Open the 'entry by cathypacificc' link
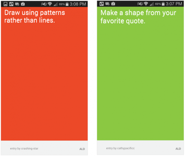The height and width of the screenshot is (156, 185). (x=120, y=148)
